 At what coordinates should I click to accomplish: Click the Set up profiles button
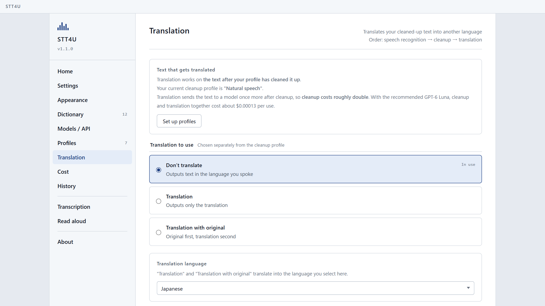pos(179,121)
